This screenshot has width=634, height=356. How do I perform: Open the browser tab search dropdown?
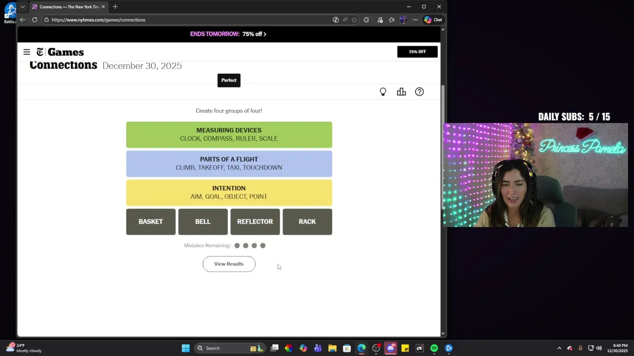coord(22,7)
